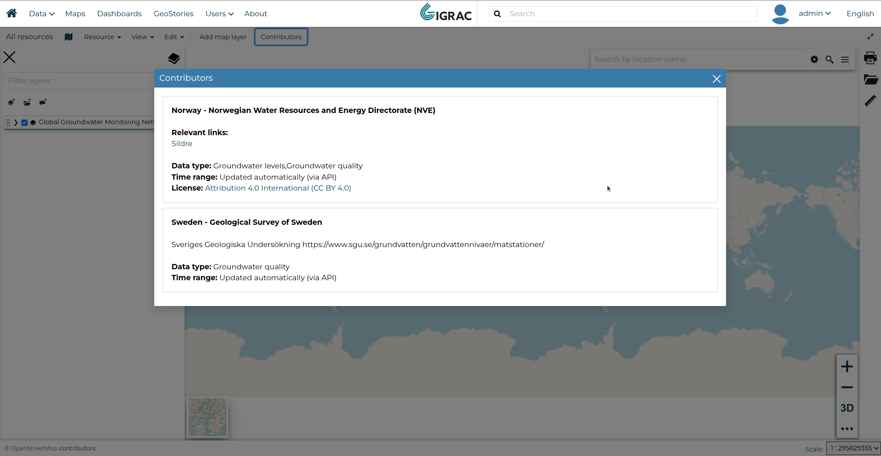Viewport: 881px width, 456px height.
Task: Click the open folder icon
Action: 870,79
